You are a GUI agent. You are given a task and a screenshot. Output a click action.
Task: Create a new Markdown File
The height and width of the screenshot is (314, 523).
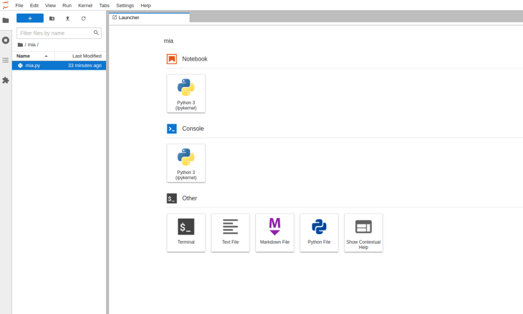pos(275,233)
